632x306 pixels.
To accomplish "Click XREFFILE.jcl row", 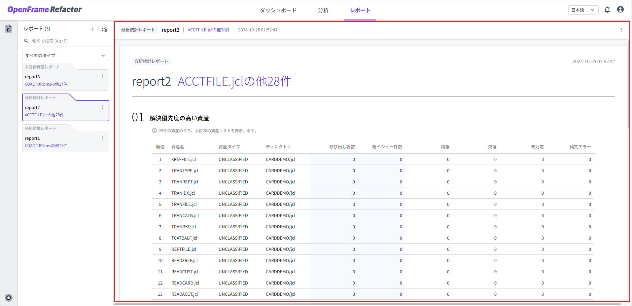I will (x=372, y=159).
